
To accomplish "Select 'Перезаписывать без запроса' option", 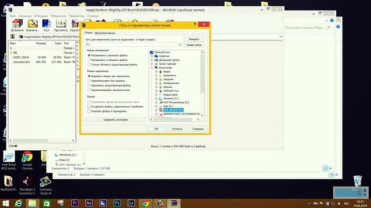I will coord(89,81).
